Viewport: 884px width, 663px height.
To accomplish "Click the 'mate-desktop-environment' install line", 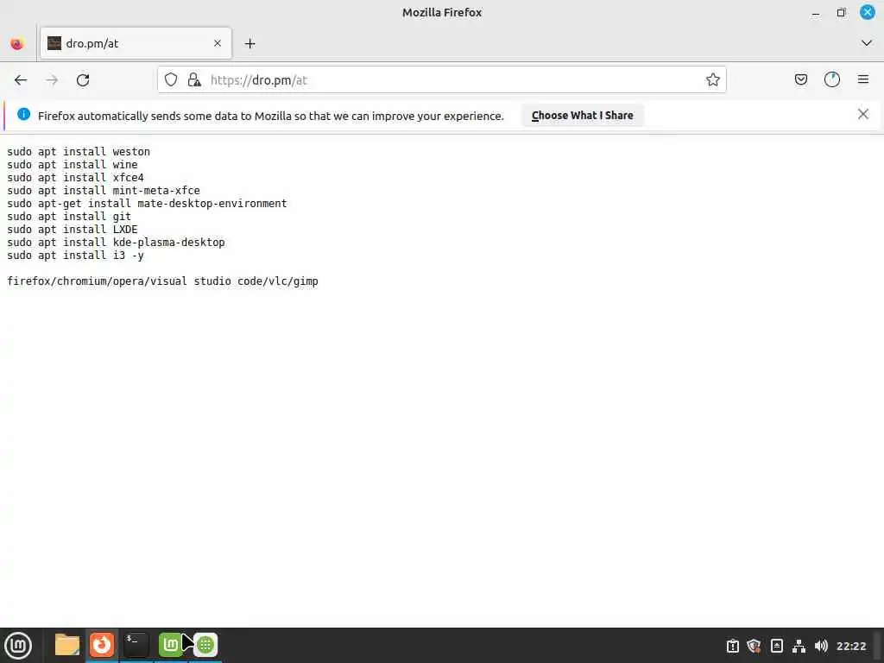I will click(x=147, y=204).
